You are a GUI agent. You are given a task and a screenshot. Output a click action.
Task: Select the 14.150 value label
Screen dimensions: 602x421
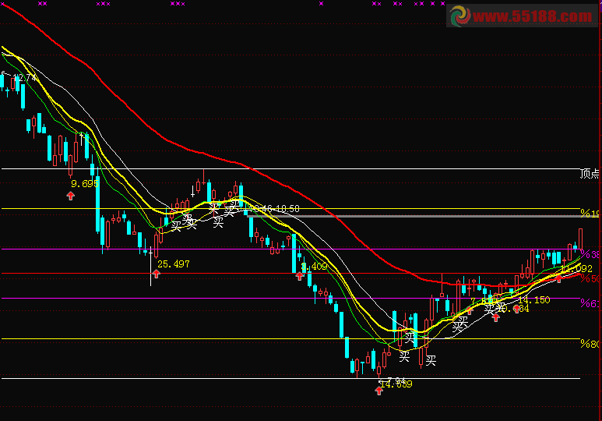[534, 300]
